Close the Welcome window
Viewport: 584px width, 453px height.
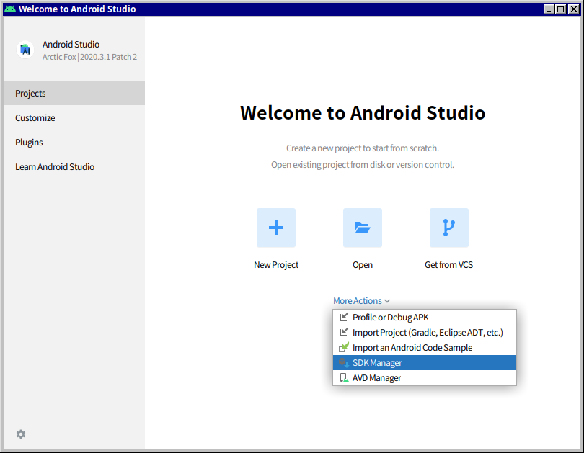click(x=573, y=9)
